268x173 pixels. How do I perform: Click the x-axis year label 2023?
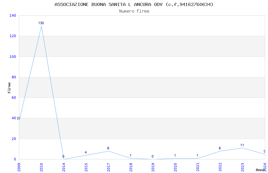(x=242, y=167)
